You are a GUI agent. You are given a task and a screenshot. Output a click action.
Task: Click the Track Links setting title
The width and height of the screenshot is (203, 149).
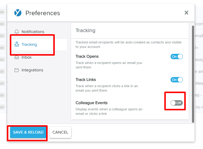click(86, 79)
